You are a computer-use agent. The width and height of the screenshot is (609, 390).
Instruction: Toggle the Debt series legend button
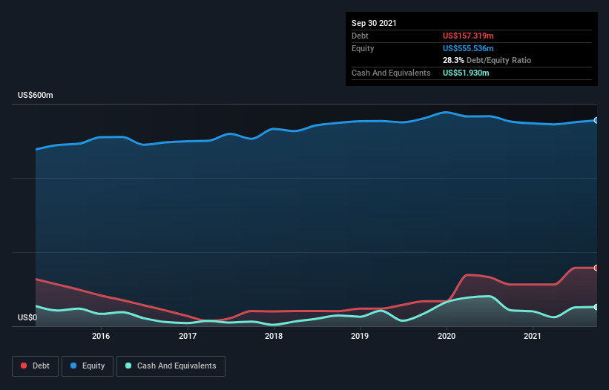35,366
